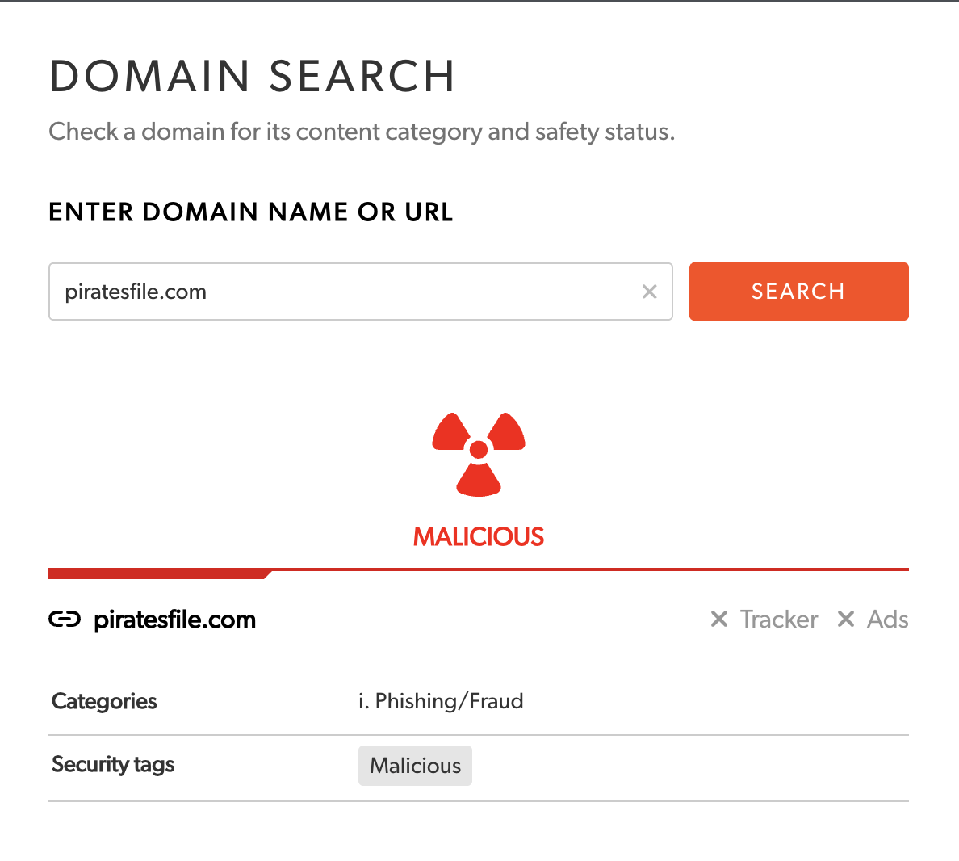Click inside the domain name input field

click(x=323, y=292)
